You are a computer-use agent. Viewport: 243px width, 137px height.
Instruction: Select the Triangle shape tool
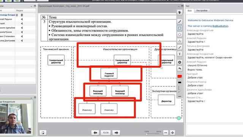(x=180, y=41)
